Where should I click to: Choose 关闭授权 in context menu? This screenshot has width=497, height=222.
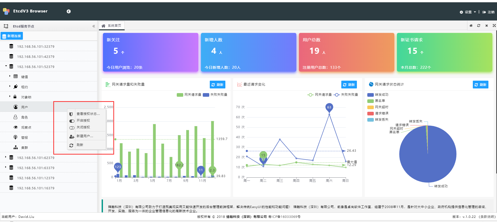coord(87,127)
